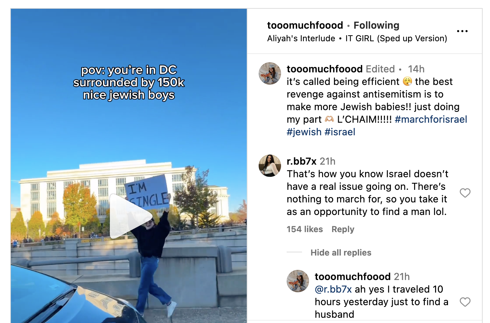The width and height of the screenshot is (490, 323).
Task: Toggle the Following button in the header
Action: pos(376,25)
